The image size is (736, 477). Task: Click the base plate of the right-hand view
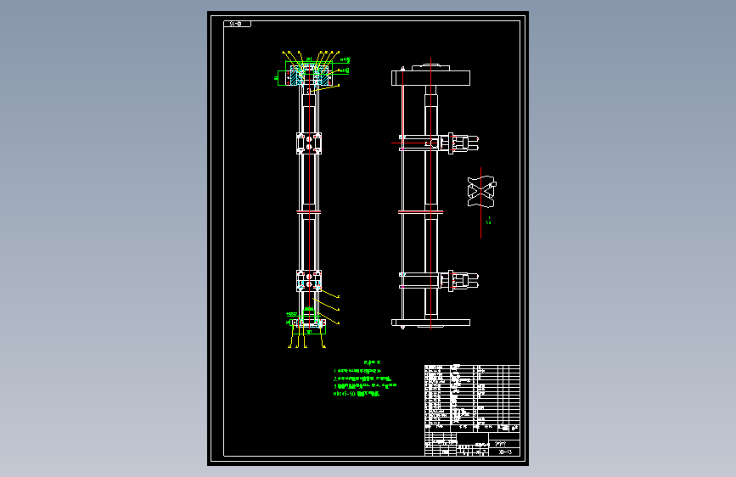click(x=430, y=323)
